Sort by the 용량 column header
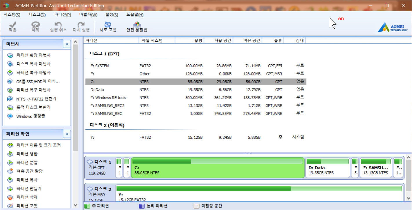Image resolution: width=412 pixels, height=210 pixels. (x=189, y=40)
